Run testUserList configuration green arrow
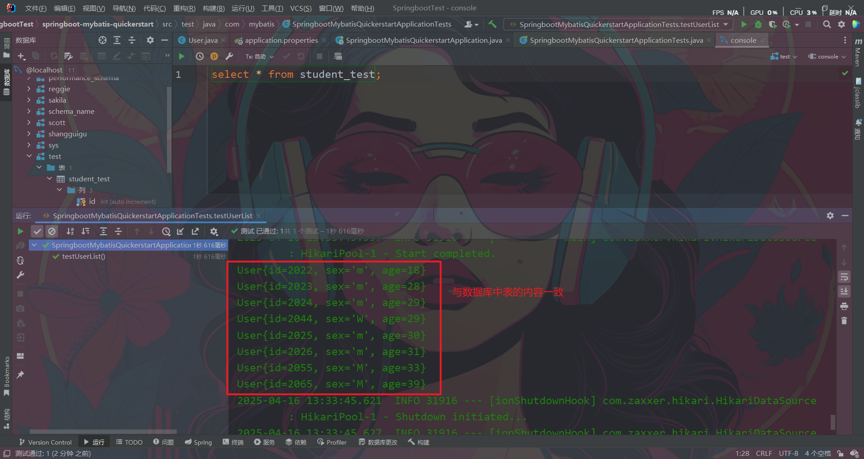 [744, 24]
